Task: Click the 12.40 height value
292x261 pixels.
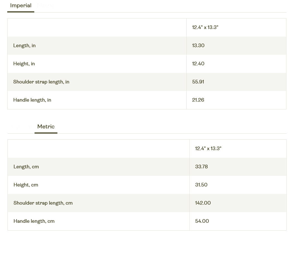Action: tap(198, 64)
